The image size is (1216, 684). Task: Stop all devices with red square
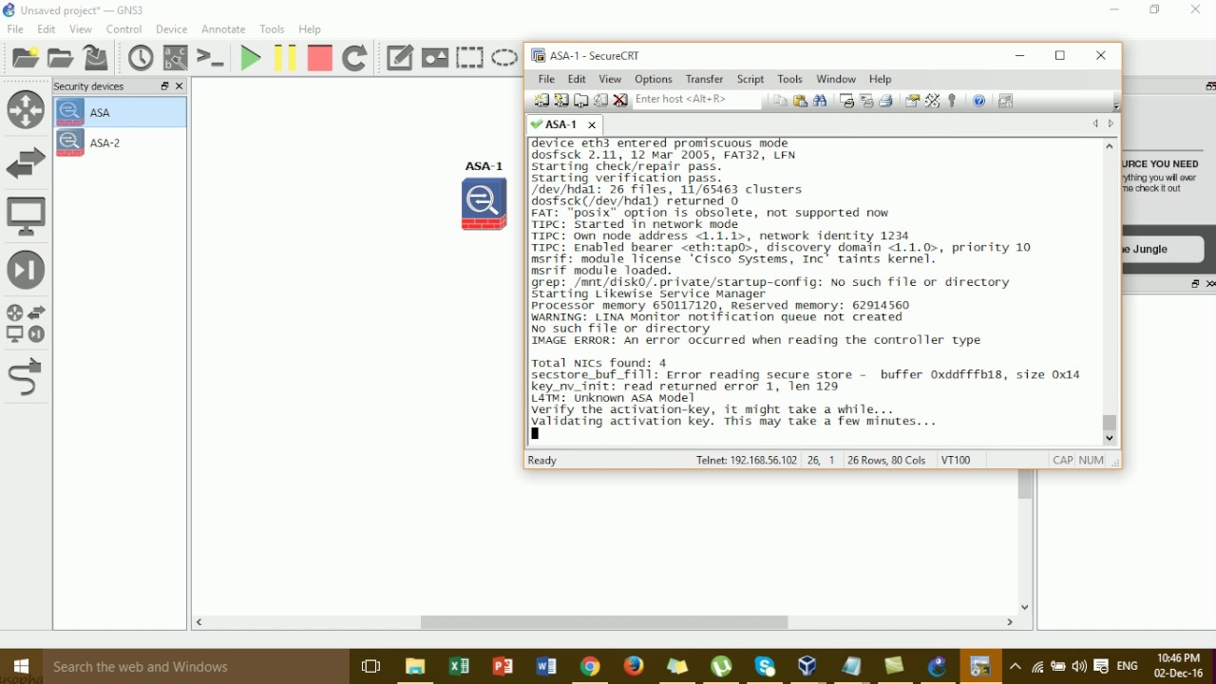(320, 58)
